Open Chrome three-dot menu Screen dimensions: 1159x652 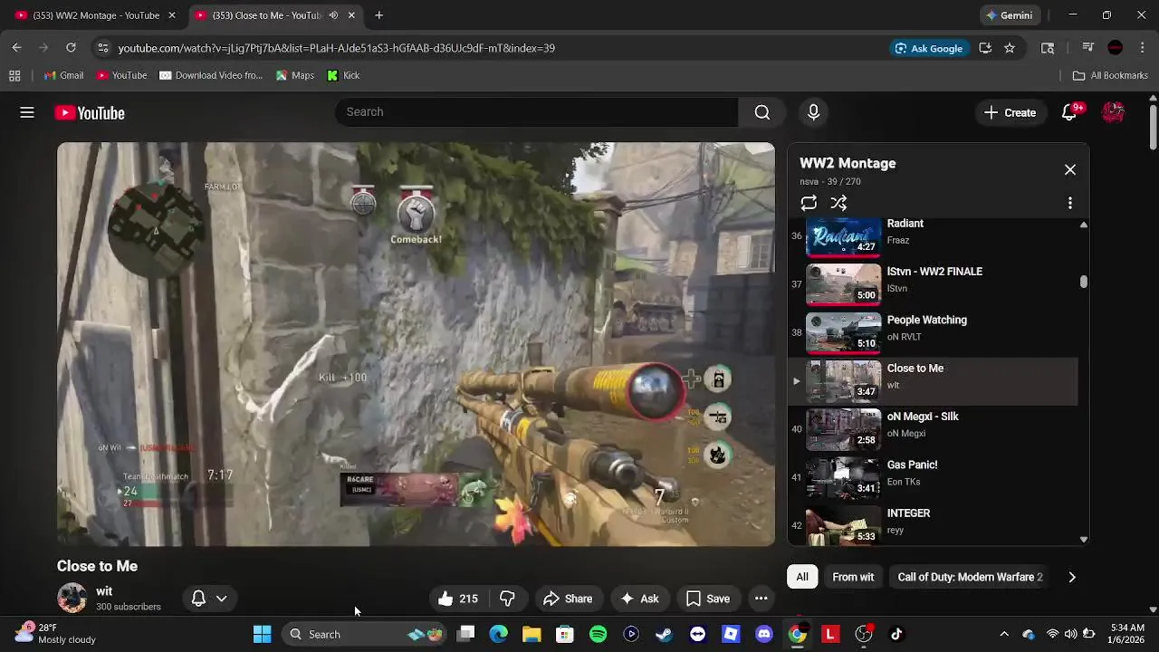1143,48
